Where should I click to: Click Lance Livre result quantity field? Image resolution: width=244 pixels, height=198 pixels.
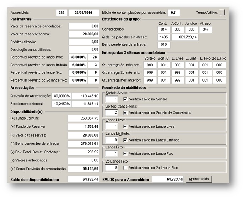[112, 126]
